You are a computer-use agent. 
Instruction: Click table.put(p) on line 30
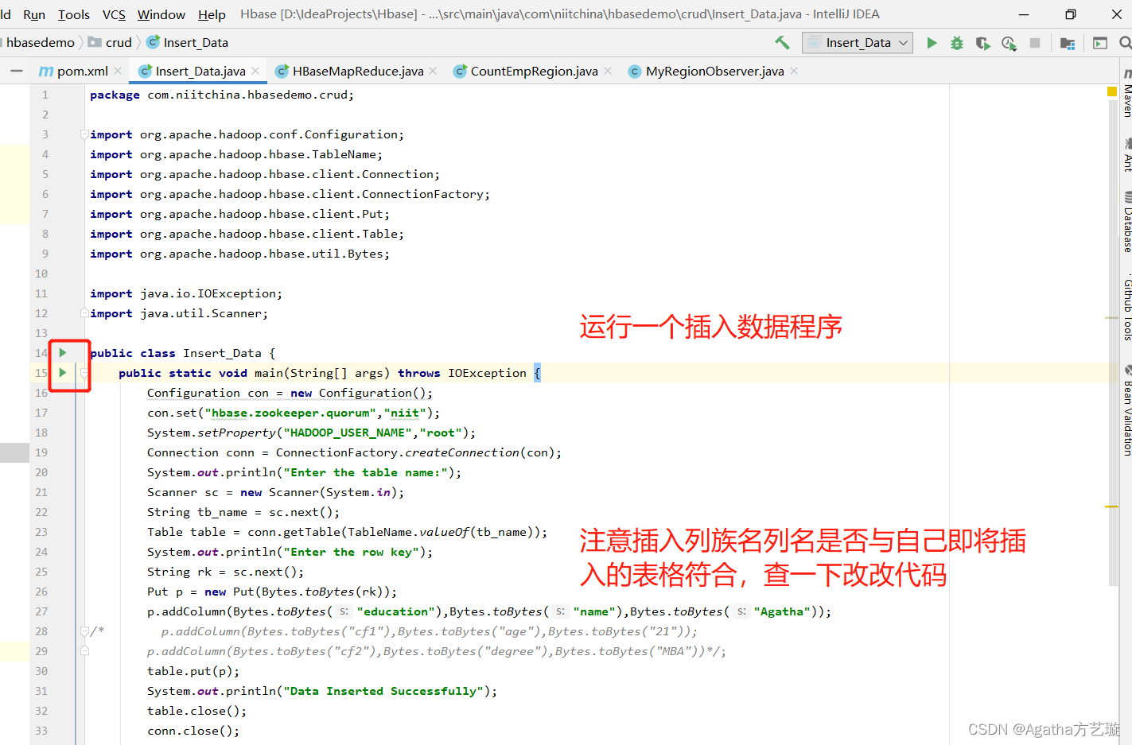pos(193,671)
